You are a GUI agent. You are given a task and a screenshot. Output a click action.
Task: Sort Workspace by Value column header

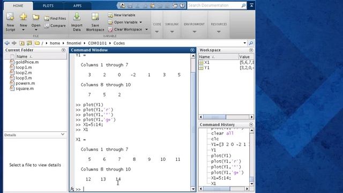pos(246,57)
